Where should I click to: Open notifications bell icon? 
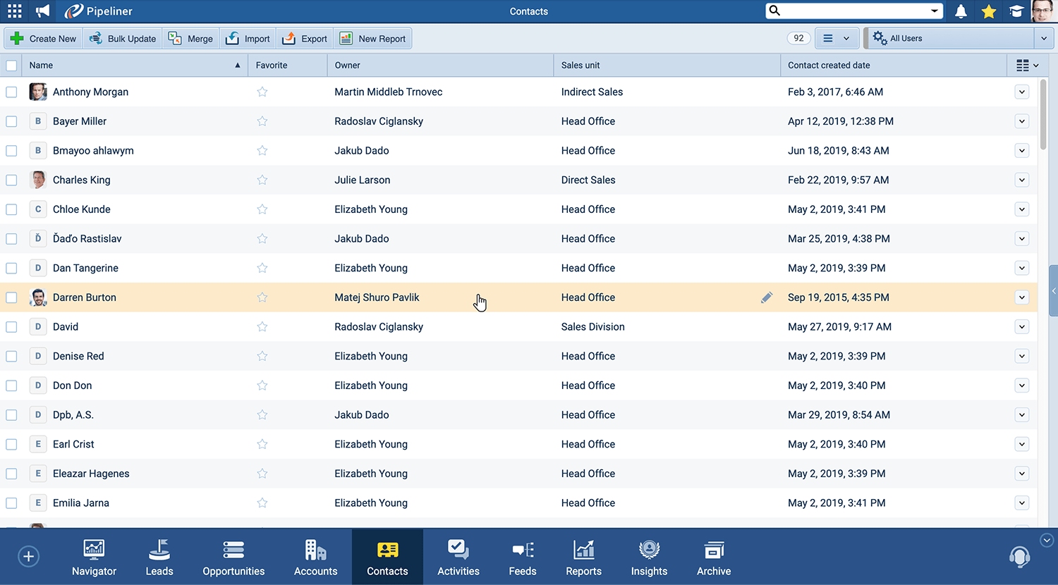coord(961,11)
